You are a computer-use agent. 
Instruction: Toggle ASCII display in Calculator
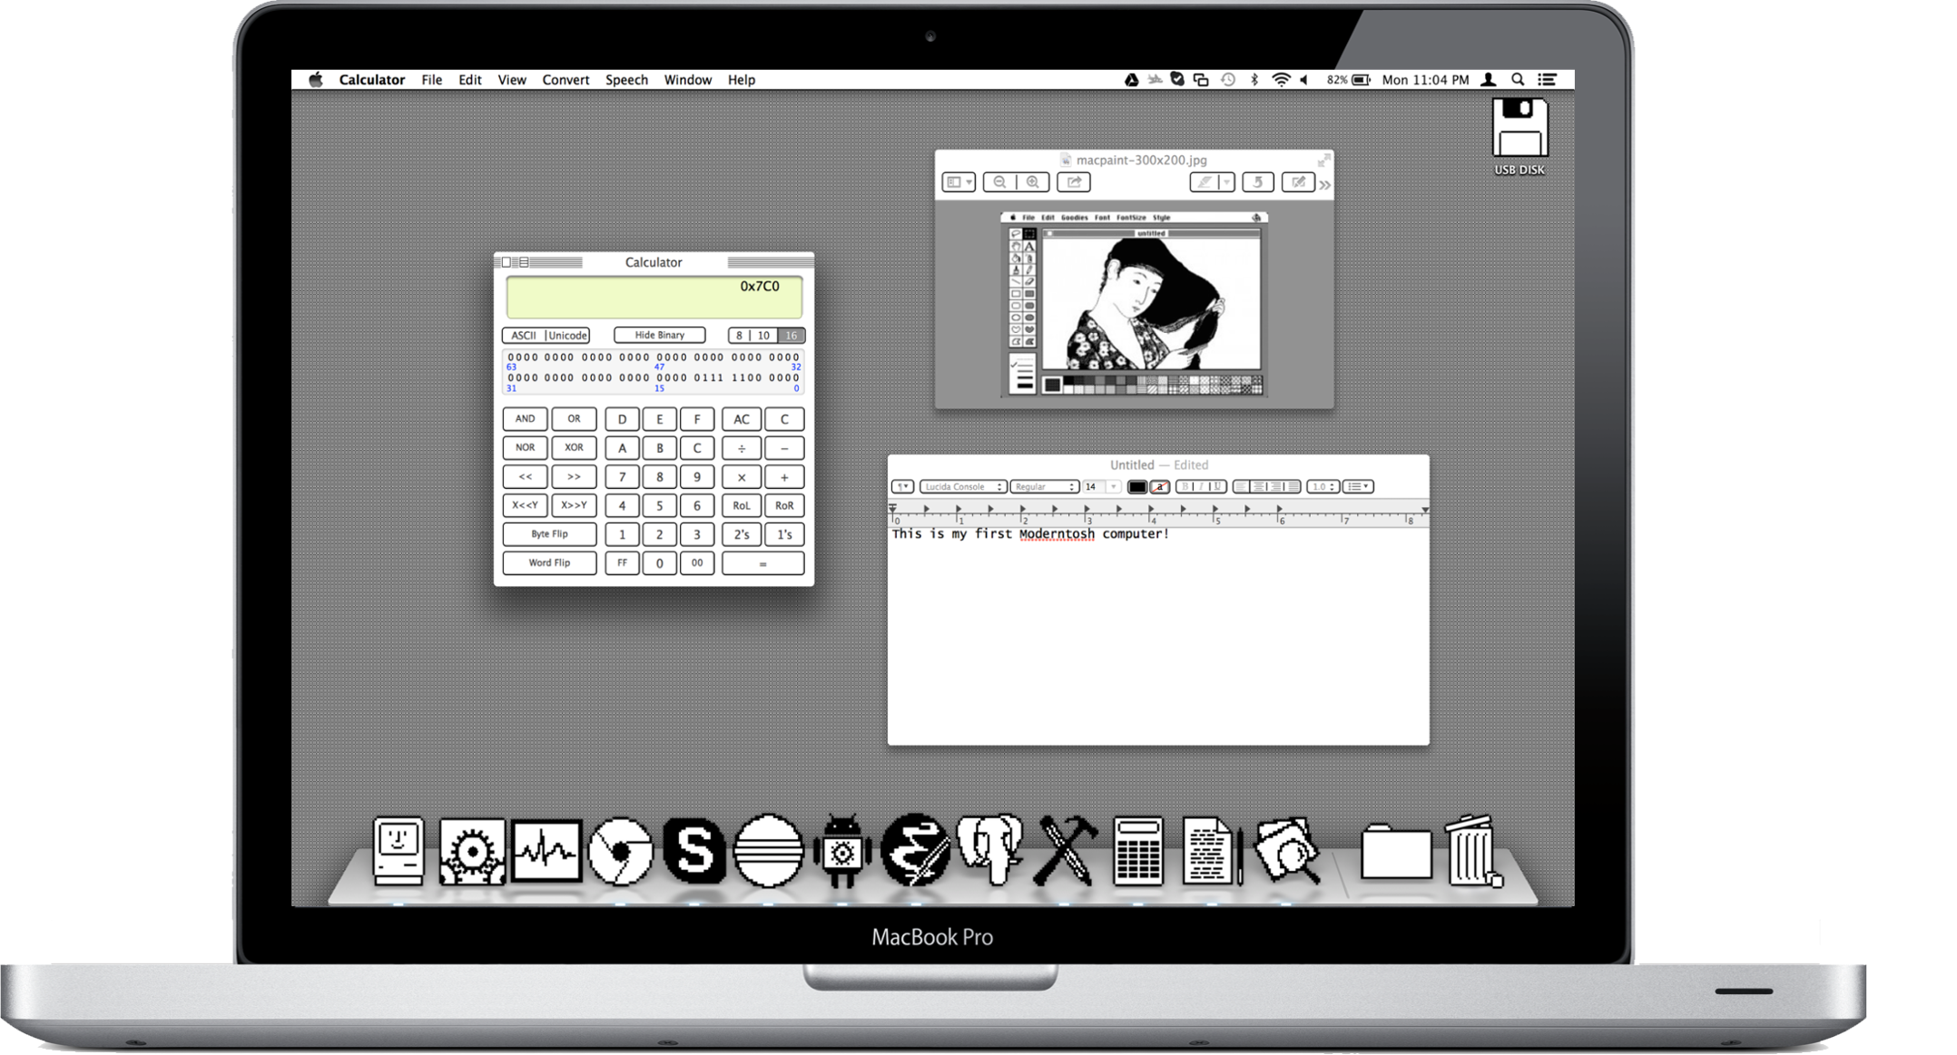point(524,336)
